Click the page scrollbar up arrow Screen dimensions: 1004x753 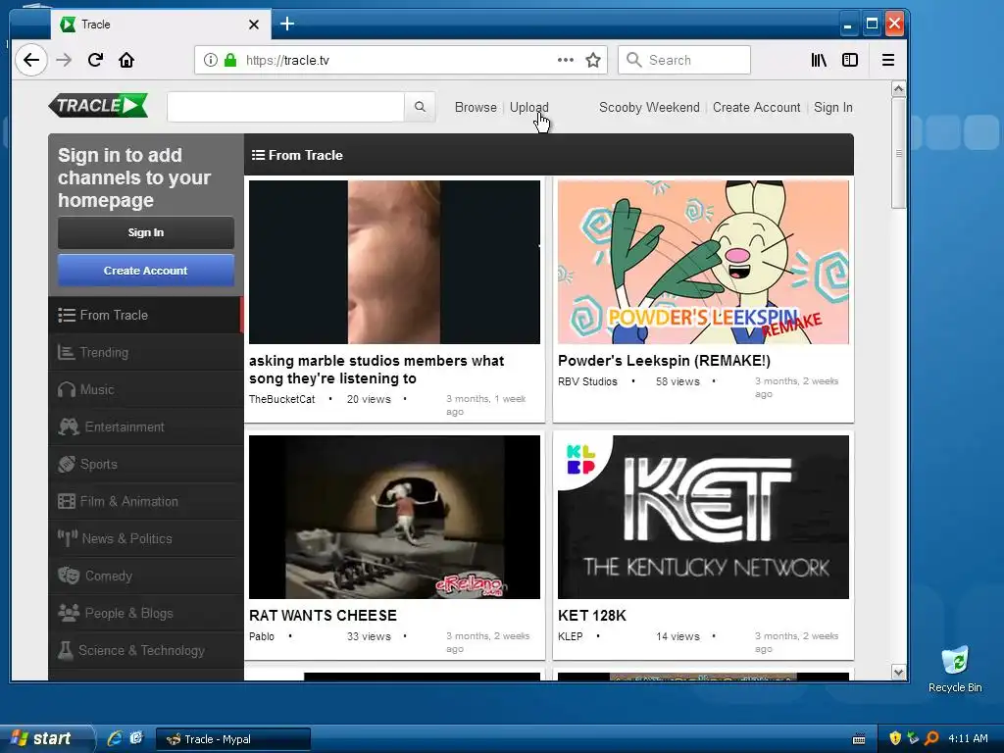pos(898,89)
